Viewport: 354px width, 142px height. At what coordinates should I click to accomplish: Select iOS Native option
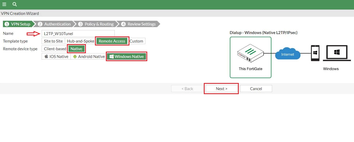tap(56, 57)
